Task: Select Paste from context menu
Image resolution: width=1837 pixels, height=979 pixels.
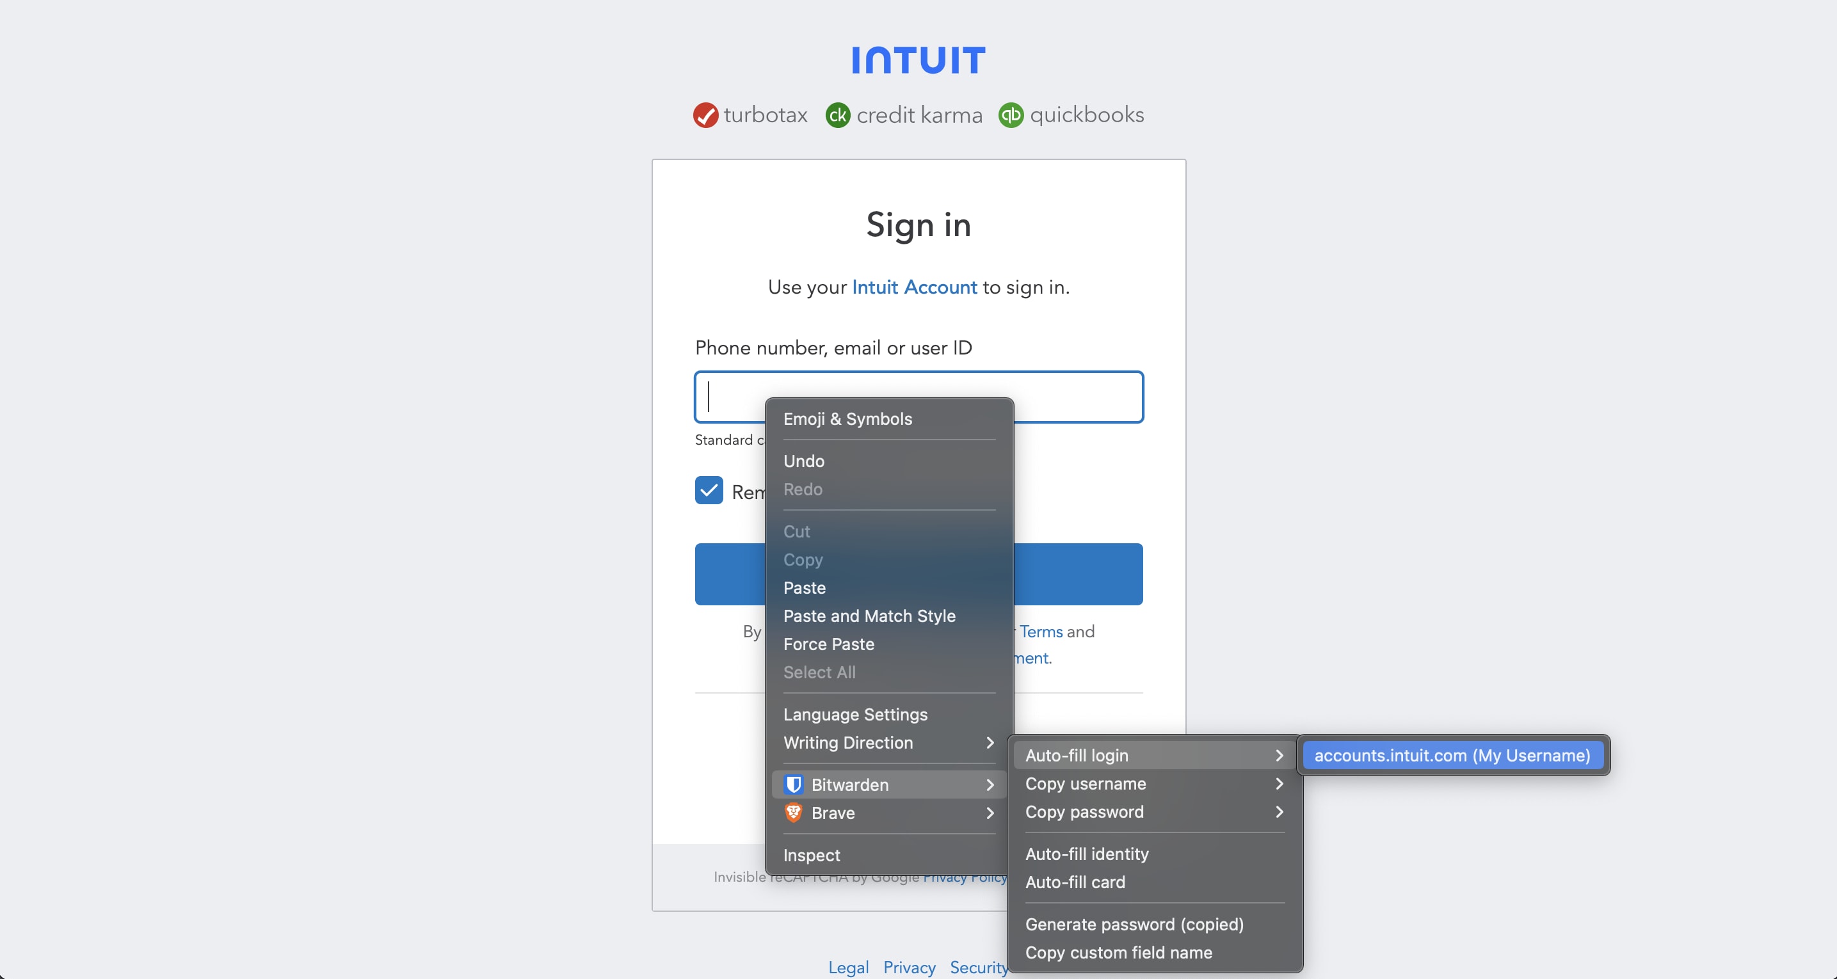Action: point(805,588)
